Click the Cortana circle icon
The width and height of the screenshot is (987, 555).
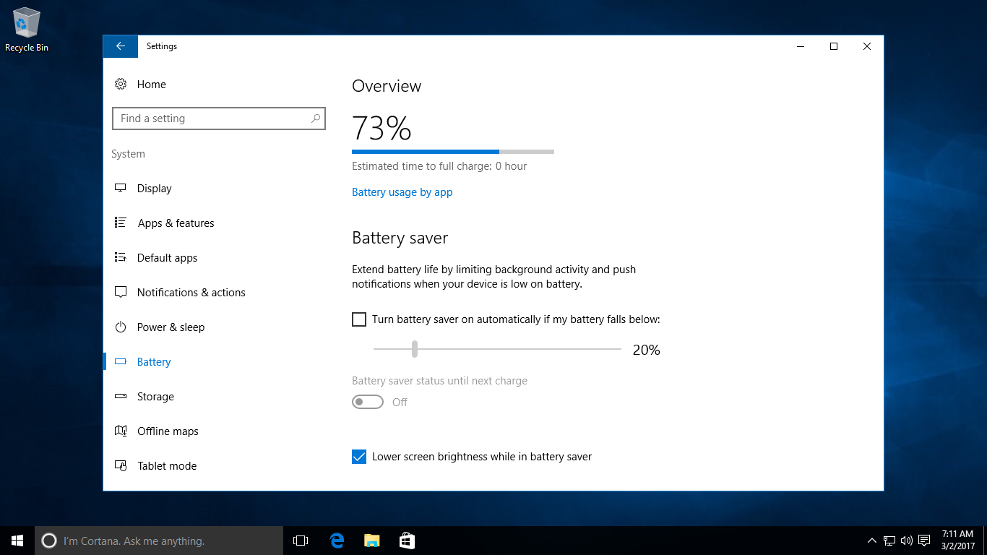[x=49, y=541]
